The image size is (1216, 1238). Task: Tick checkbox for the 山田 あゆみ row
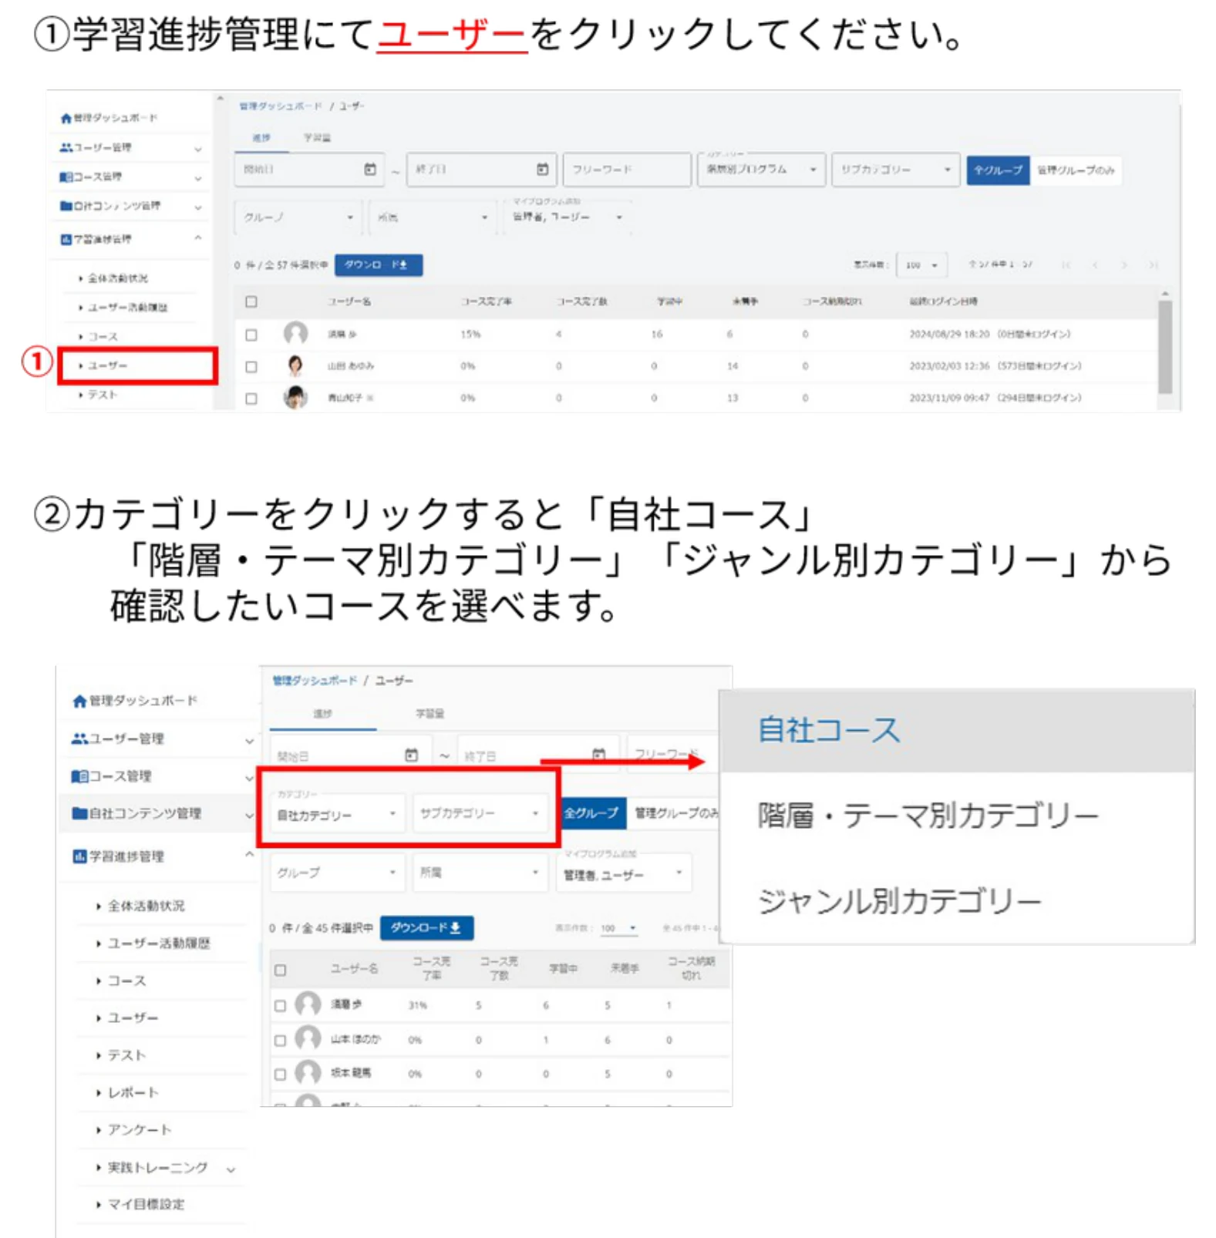point(251,367)
